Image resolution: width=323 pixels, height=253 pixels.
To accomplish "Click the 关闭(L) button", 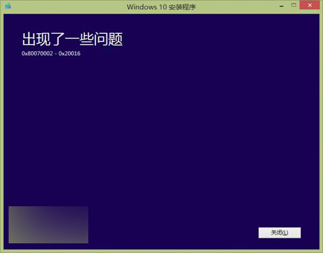I will pyautogui.click(x=279, y=233).
